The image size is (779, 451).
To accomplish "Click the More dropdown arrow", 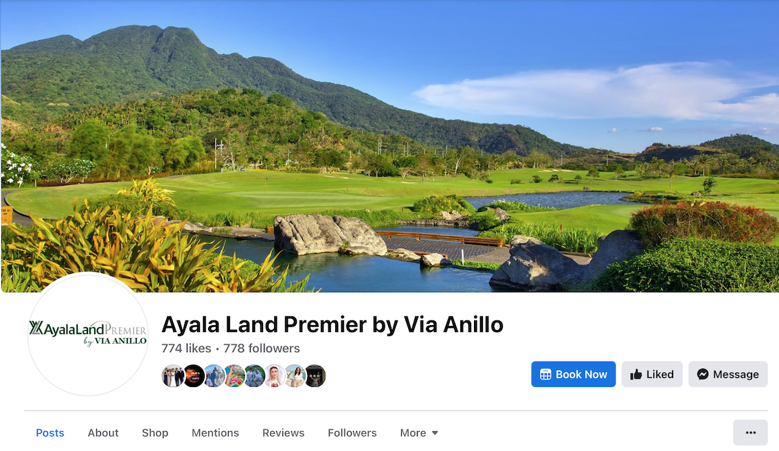I will pyautogui.click(x=435, y=433).
